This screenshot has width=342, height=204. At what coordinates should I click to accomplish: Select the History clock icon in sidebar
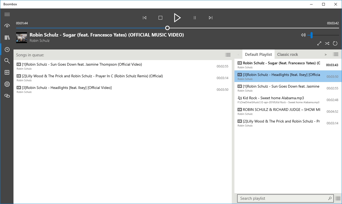click(7, 49)
